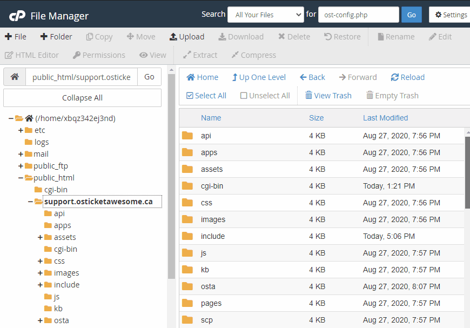
Task: Navigate Back
Action: pyautogui.click(x=312, y=77)
